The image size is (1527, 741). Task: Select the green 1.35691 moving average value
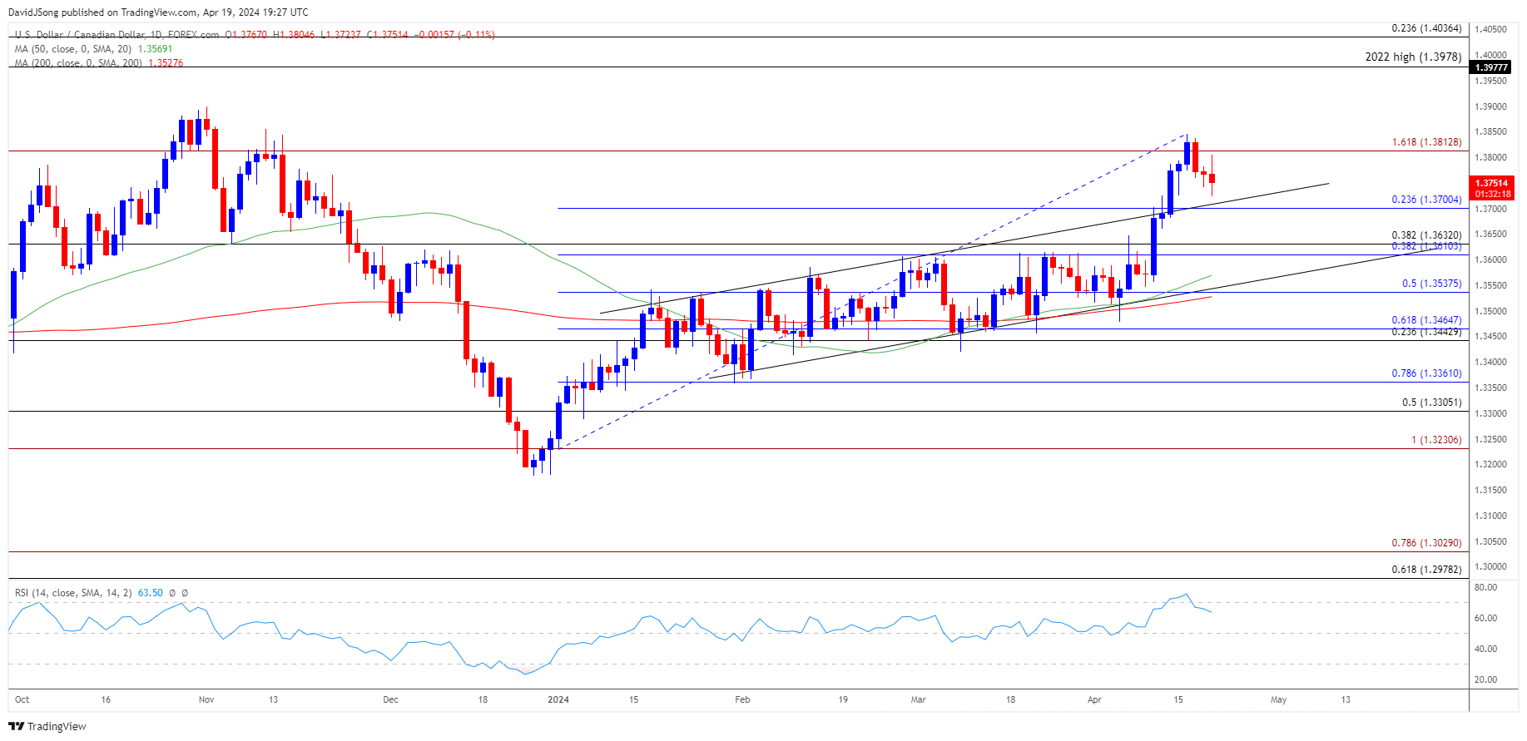click(x=155, y=49)
